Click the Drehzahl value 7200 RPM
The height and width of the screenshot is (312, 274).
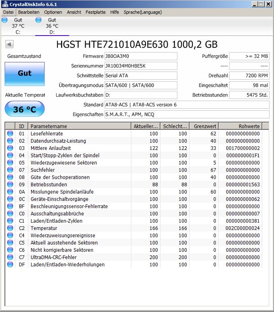pyautogui.click(x=249, y=76)
